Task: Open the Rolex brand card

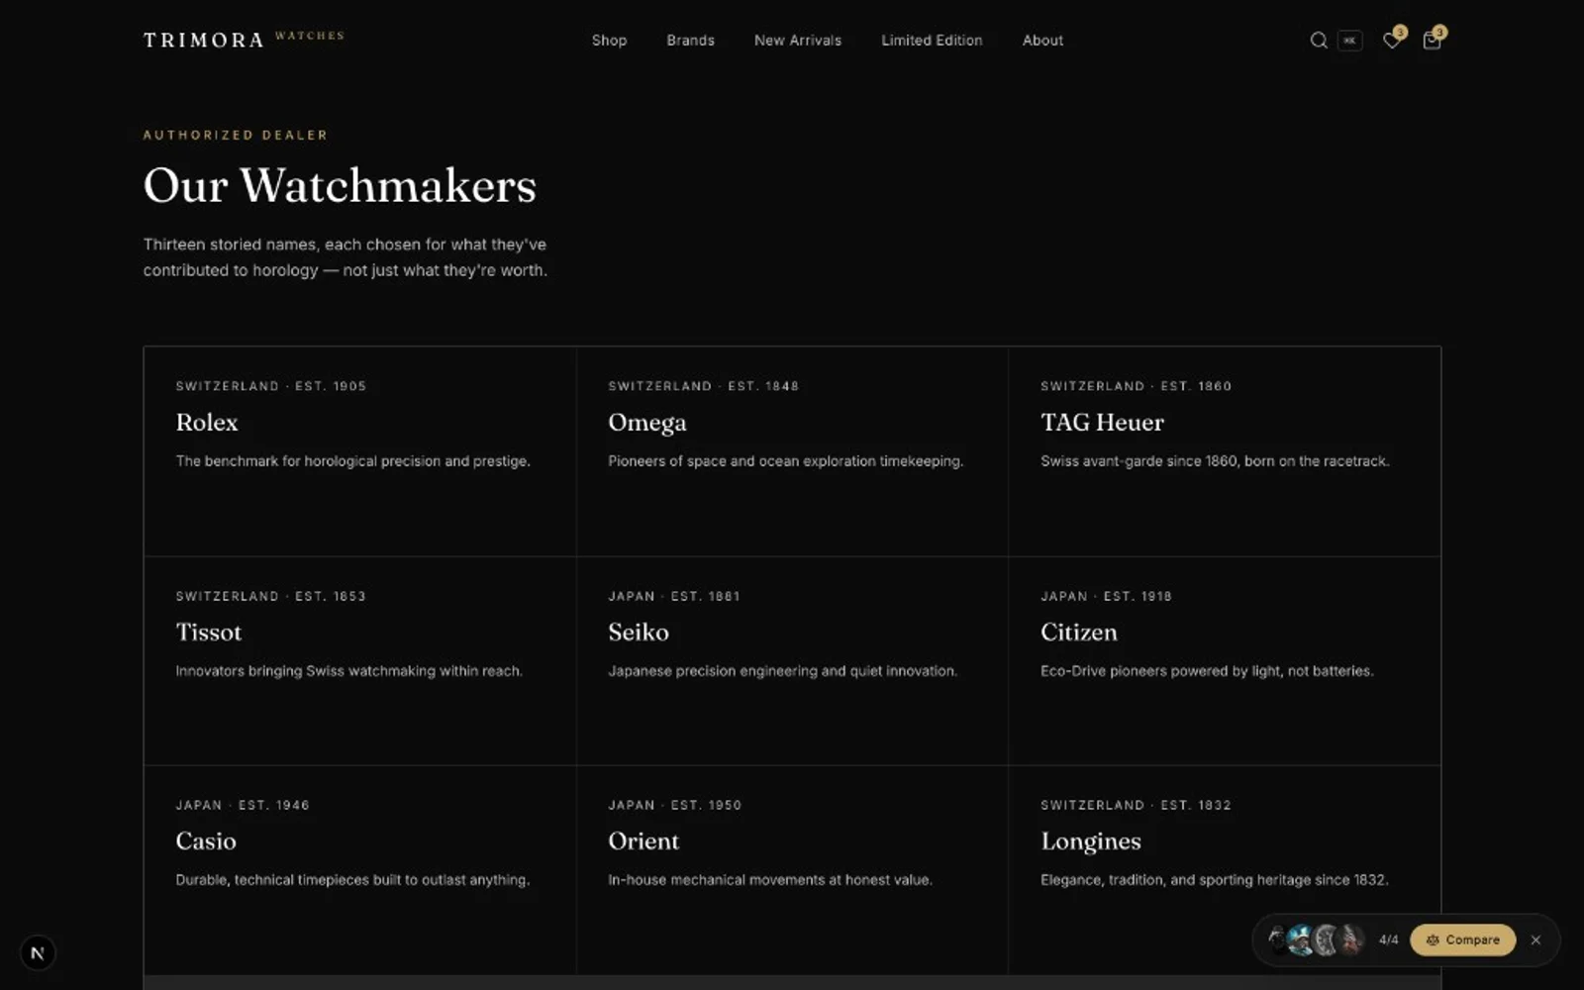Action: click(360, 451)
